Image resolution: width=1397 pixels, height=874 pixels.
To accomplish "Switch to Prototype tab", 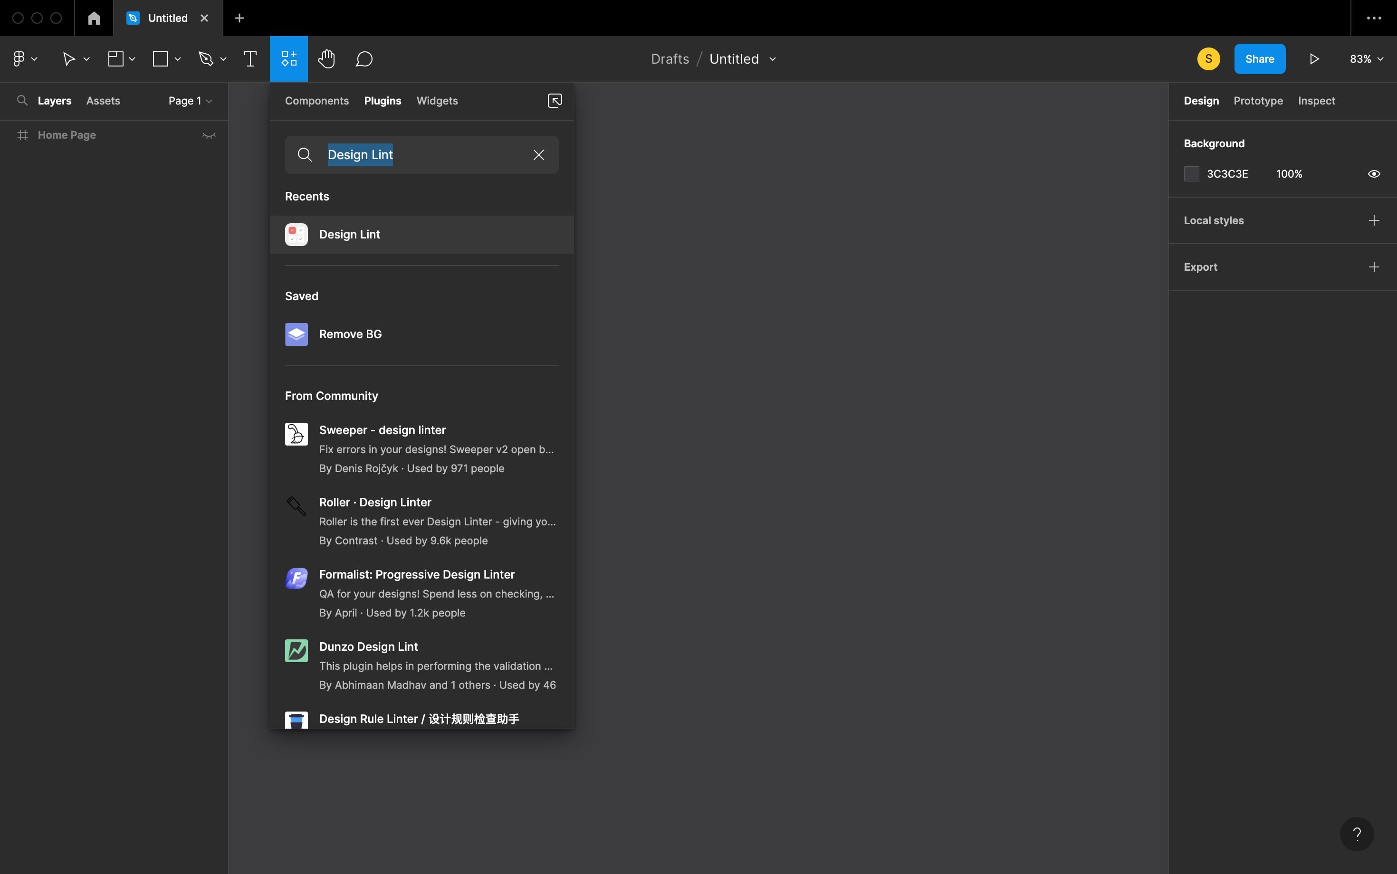I will [x=1258, y=101].
